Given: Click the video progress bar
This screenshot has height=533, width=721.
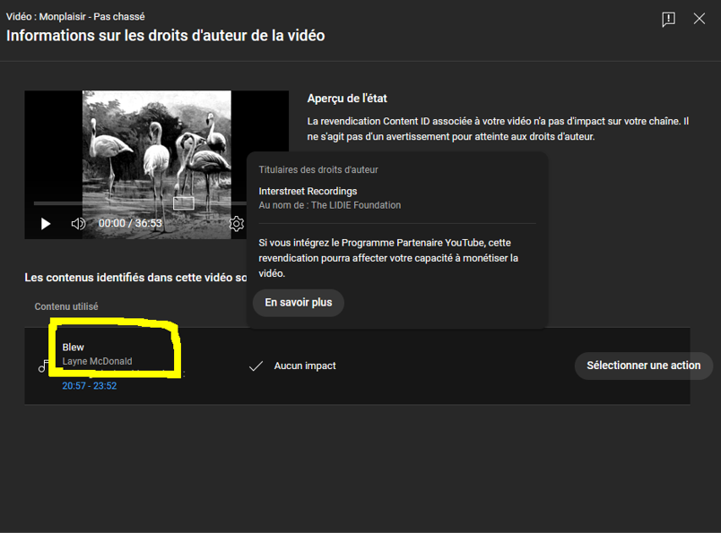Looking at the screenshot, I should 135,204.
